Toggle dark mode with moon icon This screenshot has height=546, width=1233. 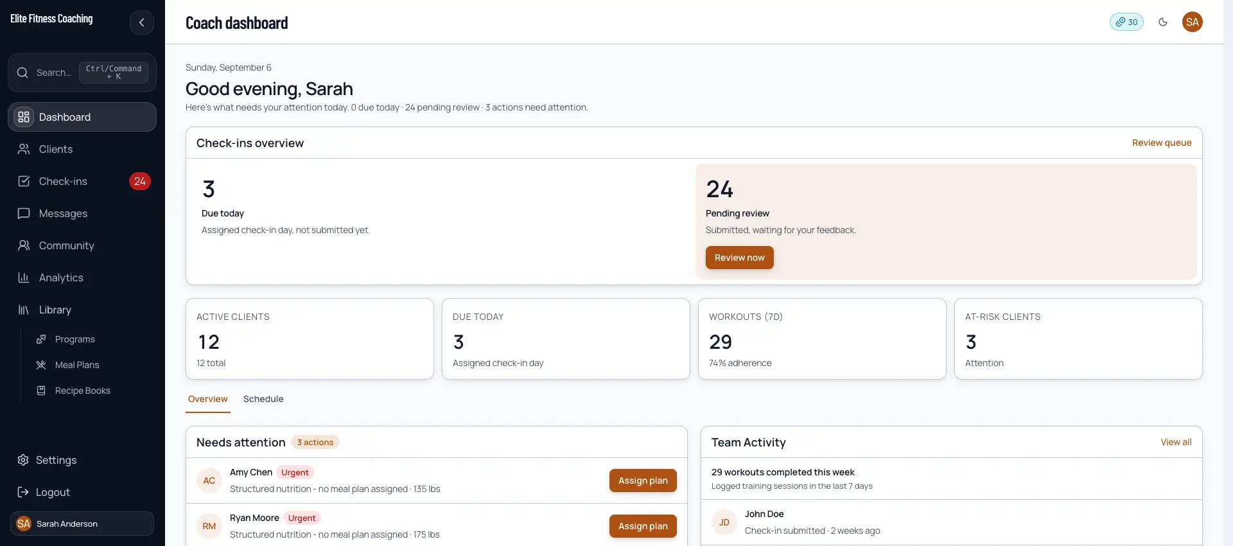pyautogui.click(x=1163, y=22)
